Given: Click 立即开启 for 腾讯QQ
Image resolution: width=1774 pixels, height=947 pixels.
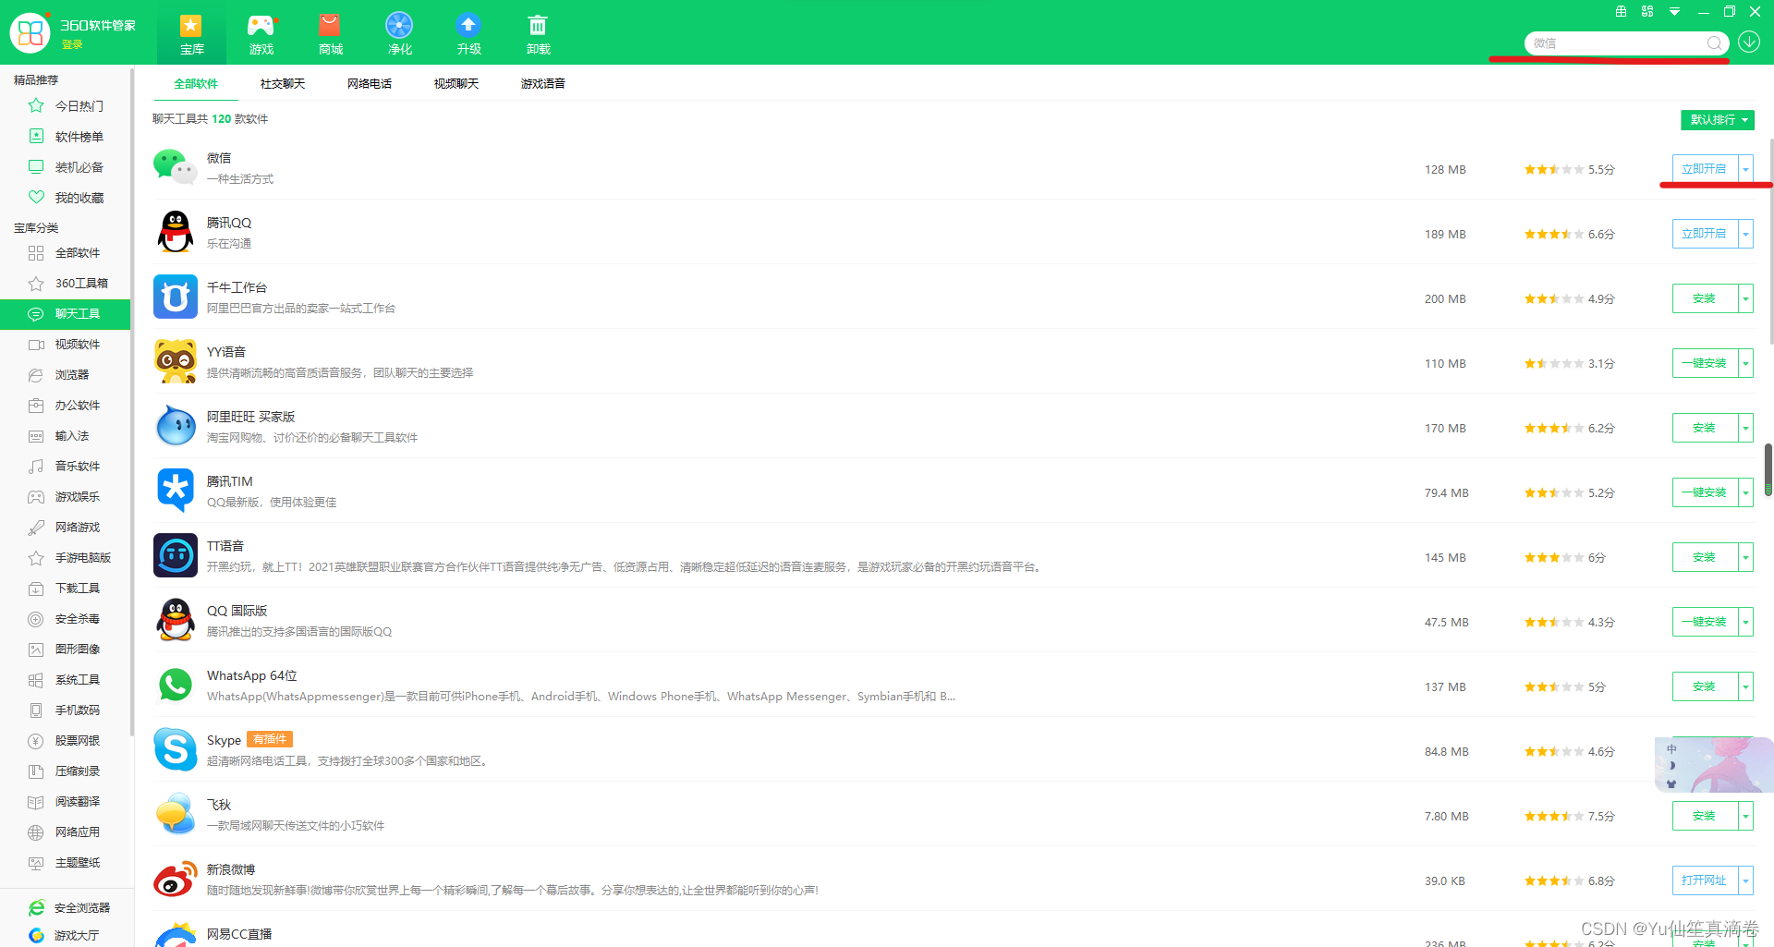Looking at the screenshot, I should pos(1705,234).
